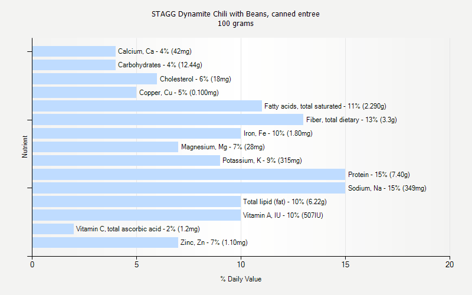Image resolution: width=472 pixels, height=295 pixels.
Task: Click the 'Iron, Fe - 10% (1.80mg)' label
Action: coord(278,133)
